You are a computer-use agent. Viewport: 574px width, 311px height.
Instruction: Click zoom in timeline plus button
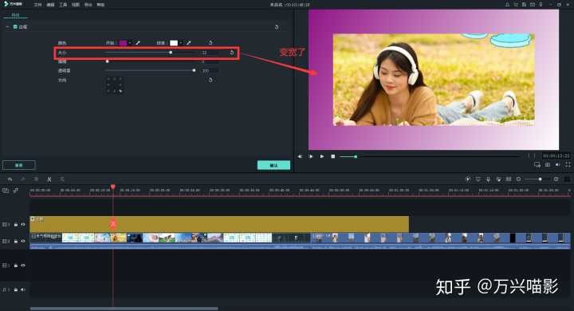(556, 179)
